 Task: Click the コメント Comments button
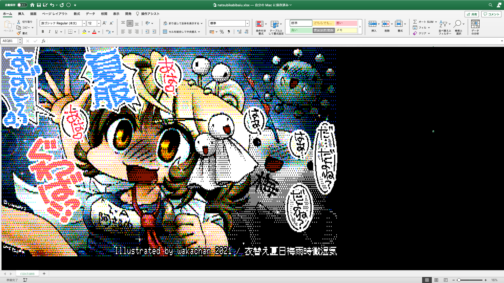(x=491, y=14)
